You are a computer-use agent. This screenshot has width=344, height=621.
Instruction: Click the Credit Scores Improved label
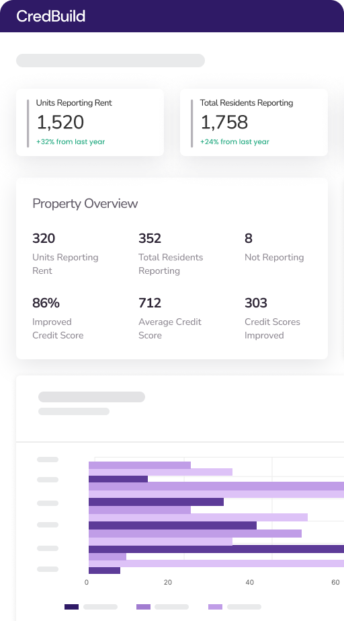coord(272,328)
